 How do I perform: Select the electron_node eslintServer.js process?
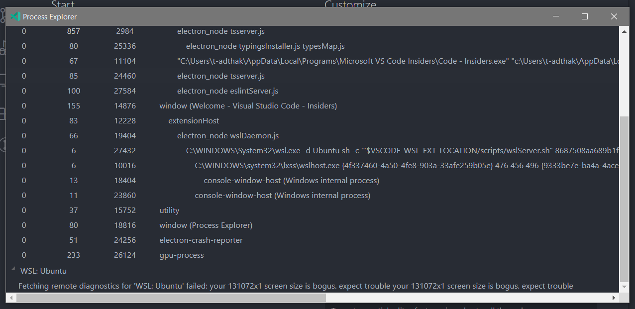coord(313,91)
